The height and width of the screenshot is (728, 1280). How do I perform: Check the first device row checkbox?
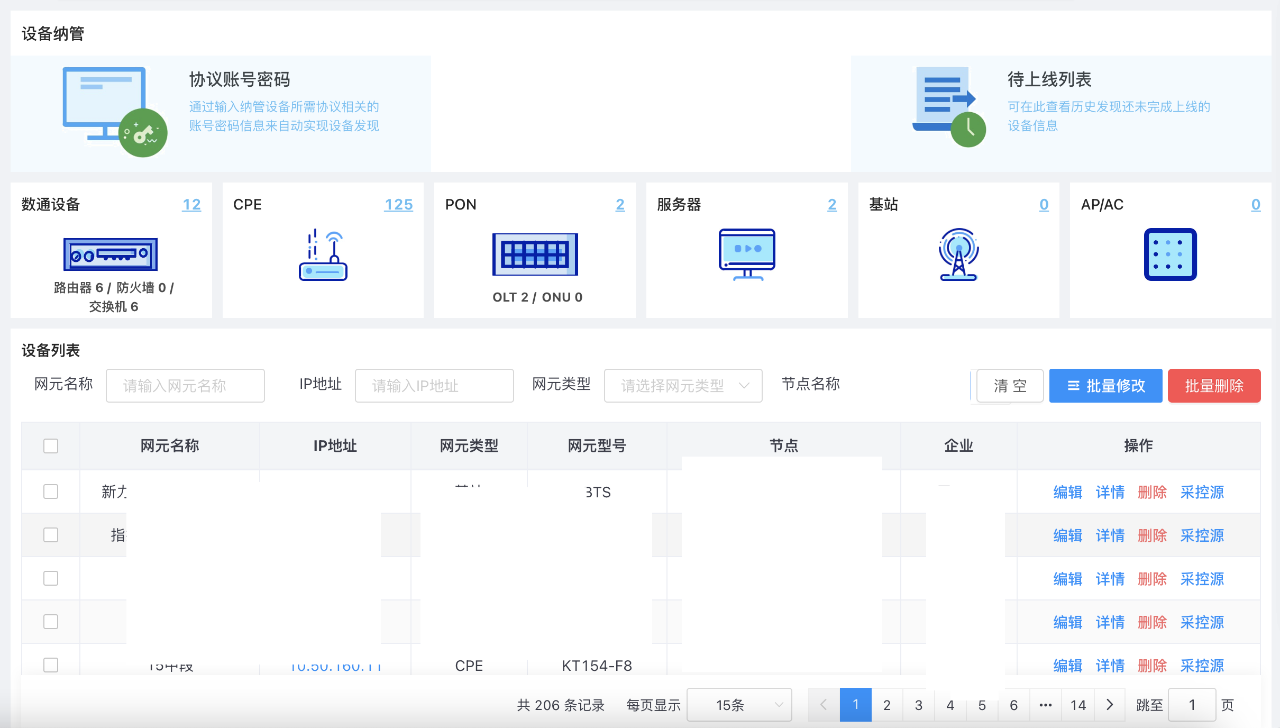click(51, 492)
